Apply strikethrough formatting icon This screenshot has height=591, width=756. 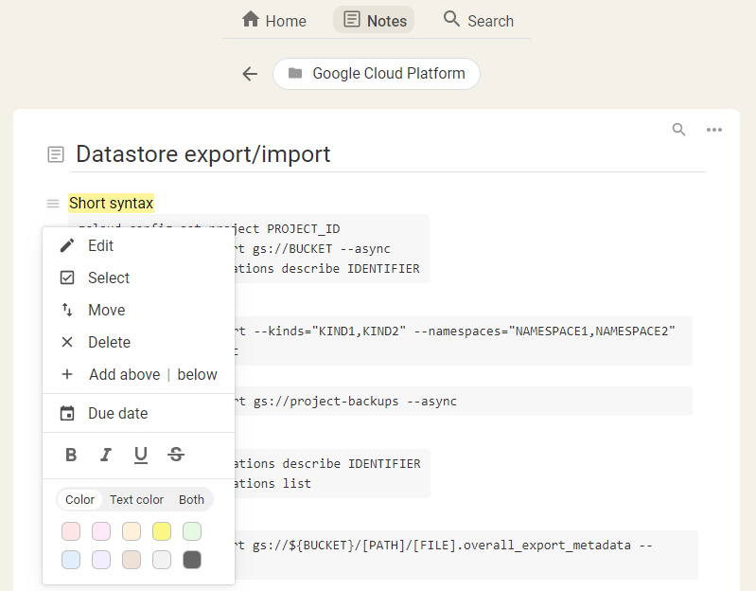click(x=176, y=455)
